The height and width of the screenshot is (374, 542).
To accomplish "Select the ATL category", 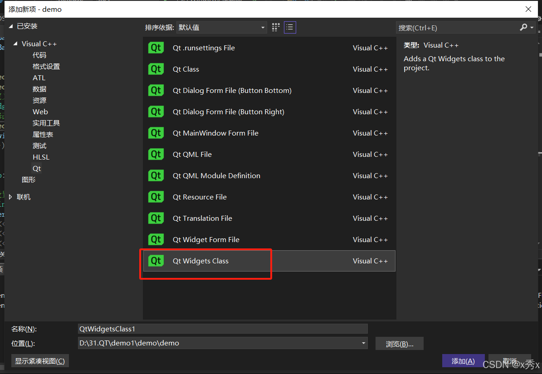I will point(39,78).
